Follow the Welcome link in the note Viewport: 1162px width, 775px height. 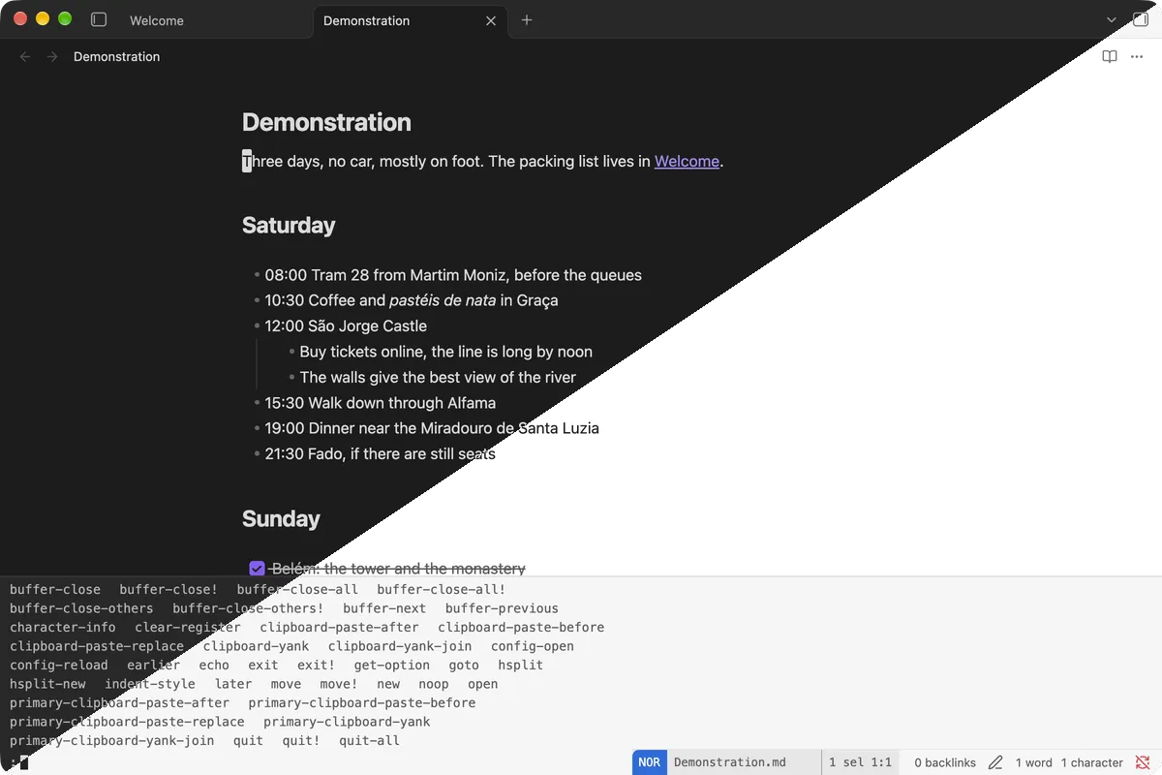[687, 161]
